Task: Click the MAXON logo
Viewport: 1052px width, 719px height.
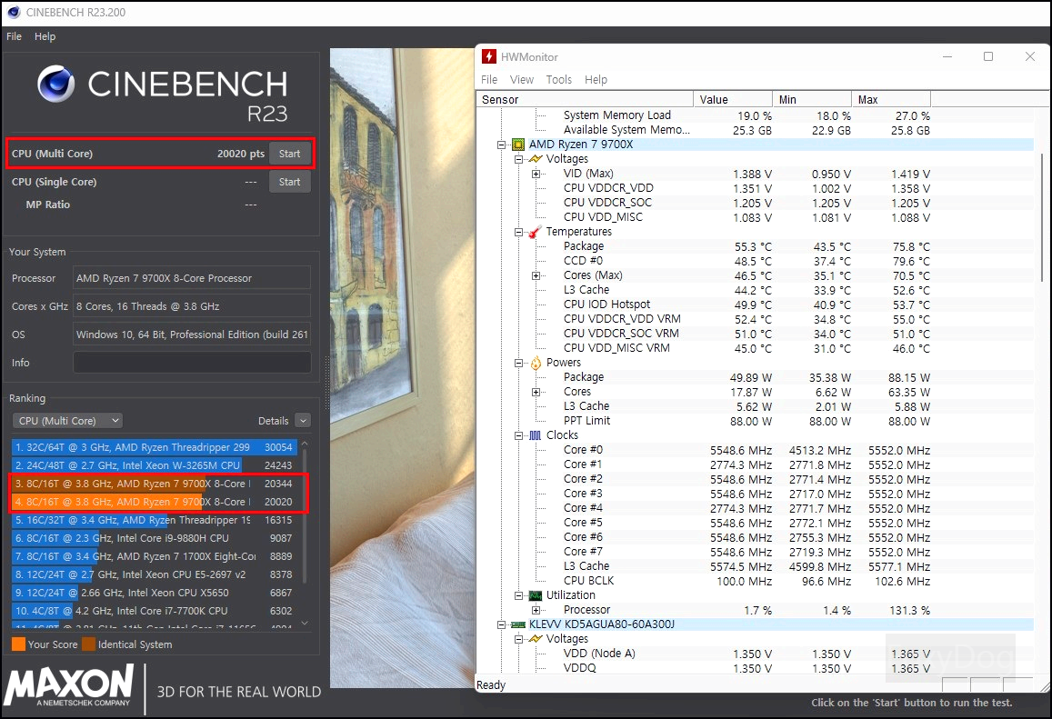Action: [68, 687]
